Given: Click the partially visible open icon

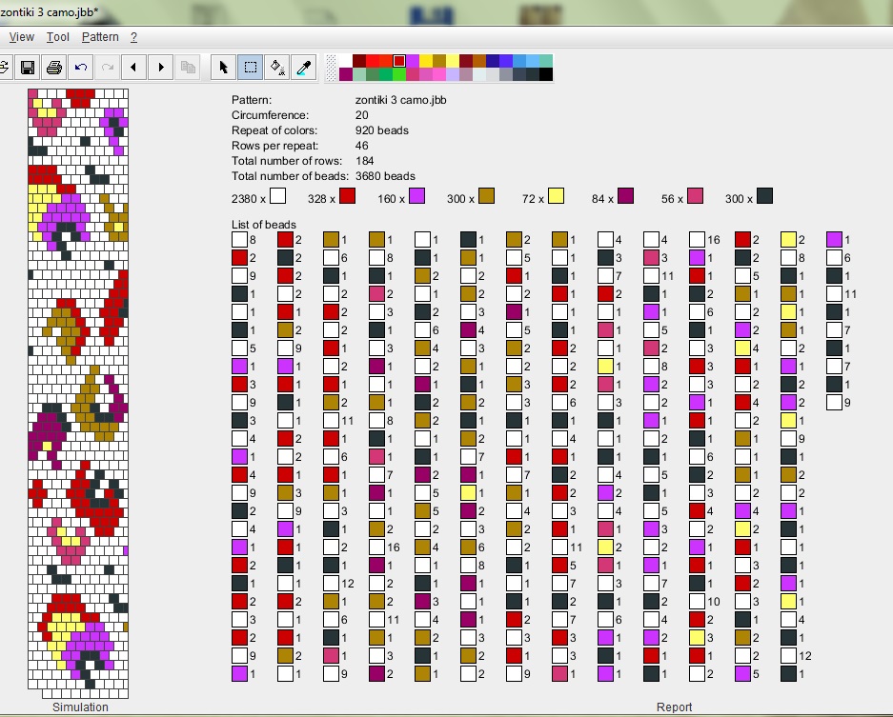Looking at the screenshot, I should [x=4, y=68].
